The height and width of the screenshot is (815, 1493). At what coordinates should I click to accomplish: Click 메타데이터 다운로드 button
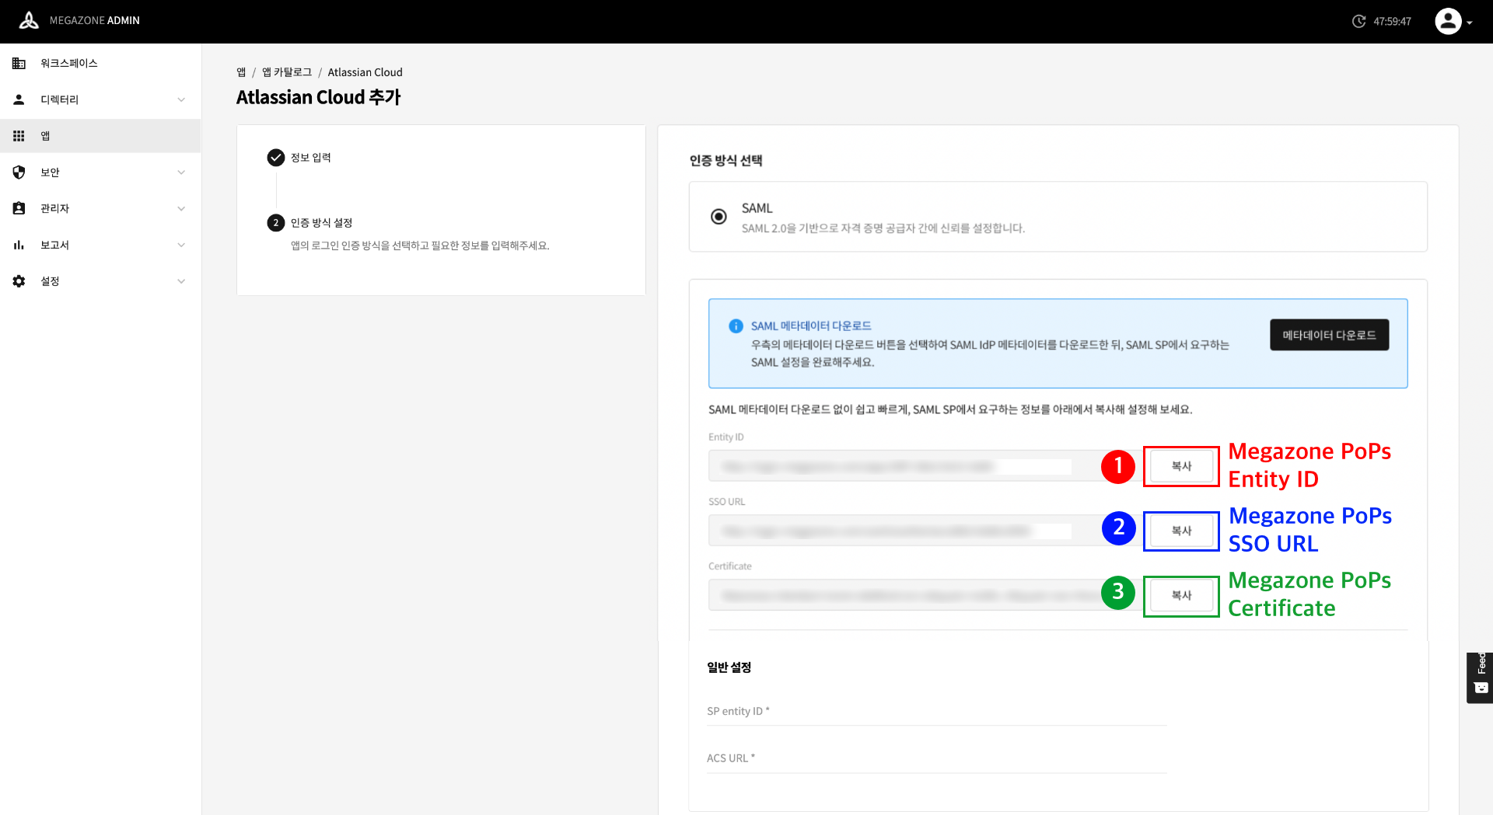(1329, 335)
